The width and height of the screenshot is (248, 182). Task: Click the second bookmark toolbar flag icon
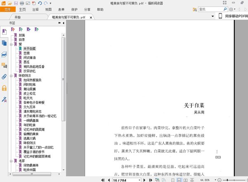(21, 29)
